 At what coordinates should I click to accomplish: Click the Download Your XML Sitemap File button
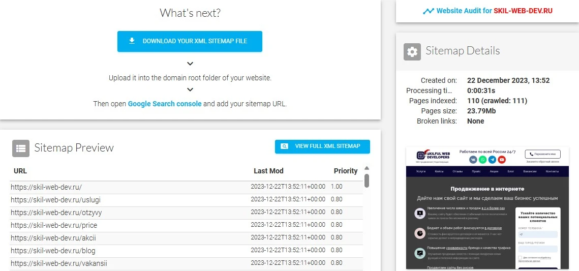(x=190, y=41)
